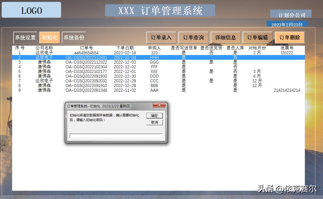323x199 pixels.
Task: Select order OA-CGSQ2022081348 in the last row
Action: click(87, 90)
